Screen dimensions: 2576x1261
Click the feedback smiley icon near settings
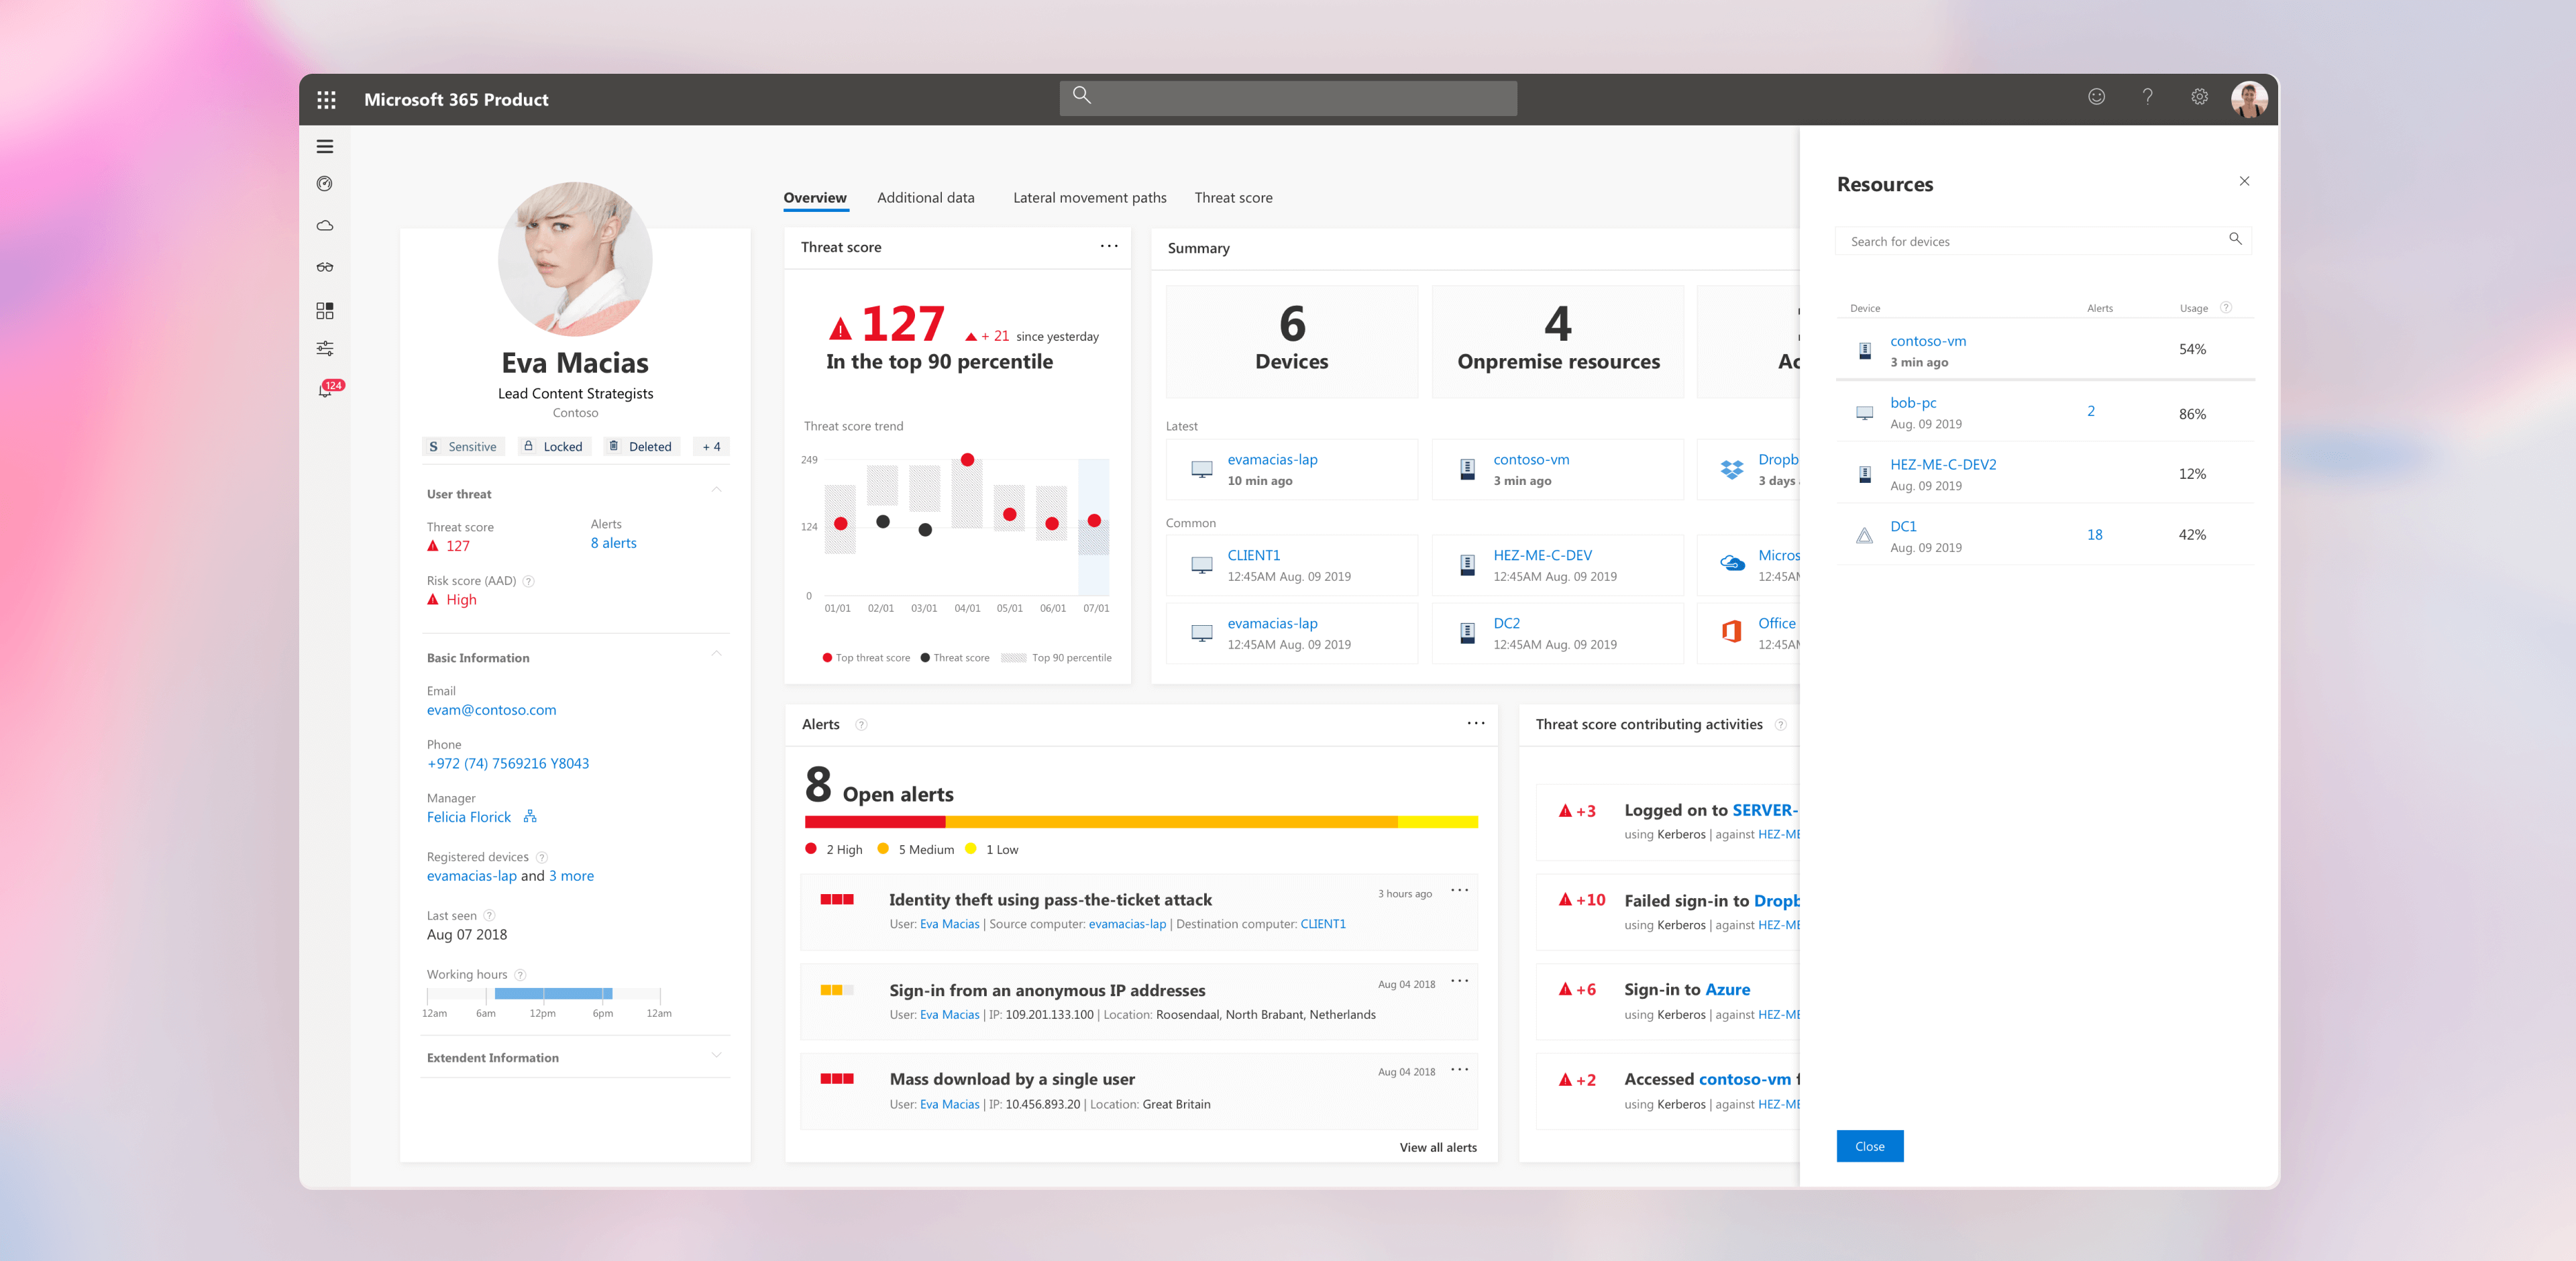2095,96
